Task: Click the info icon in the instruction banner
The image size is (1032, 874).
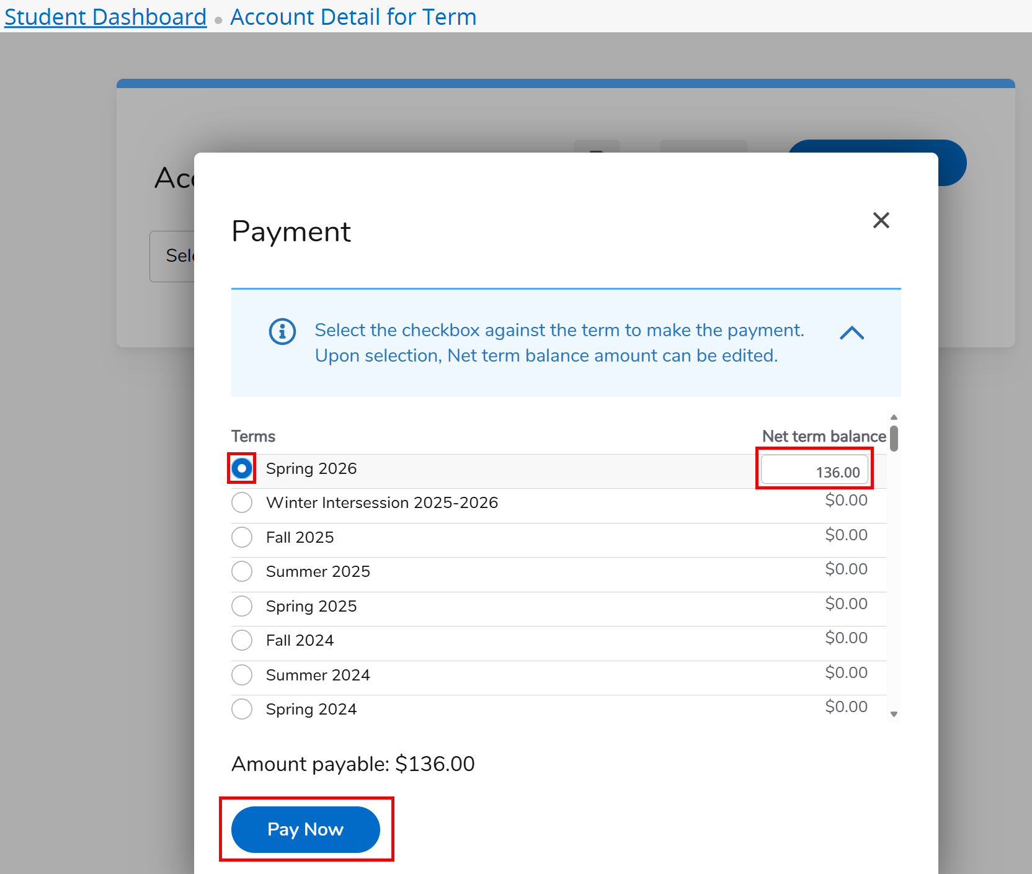Action: 282,331
